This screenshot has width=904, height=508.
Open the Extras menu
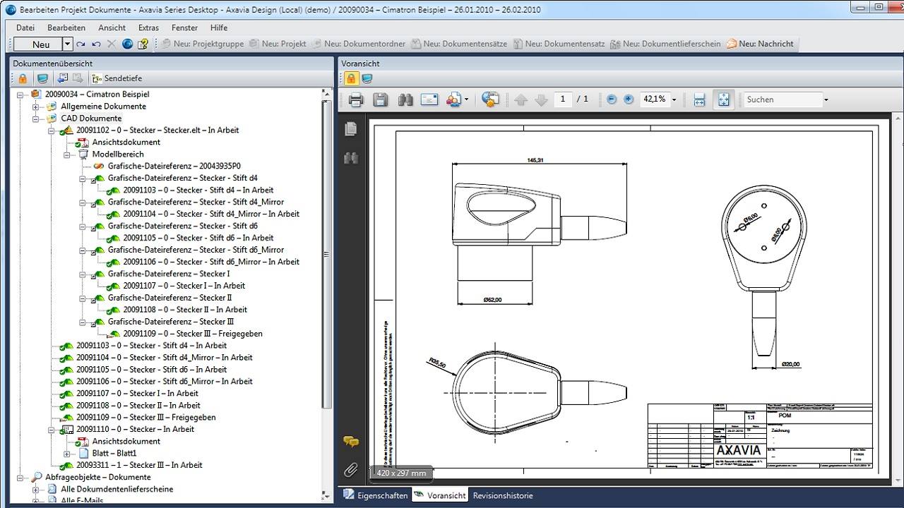149,28
